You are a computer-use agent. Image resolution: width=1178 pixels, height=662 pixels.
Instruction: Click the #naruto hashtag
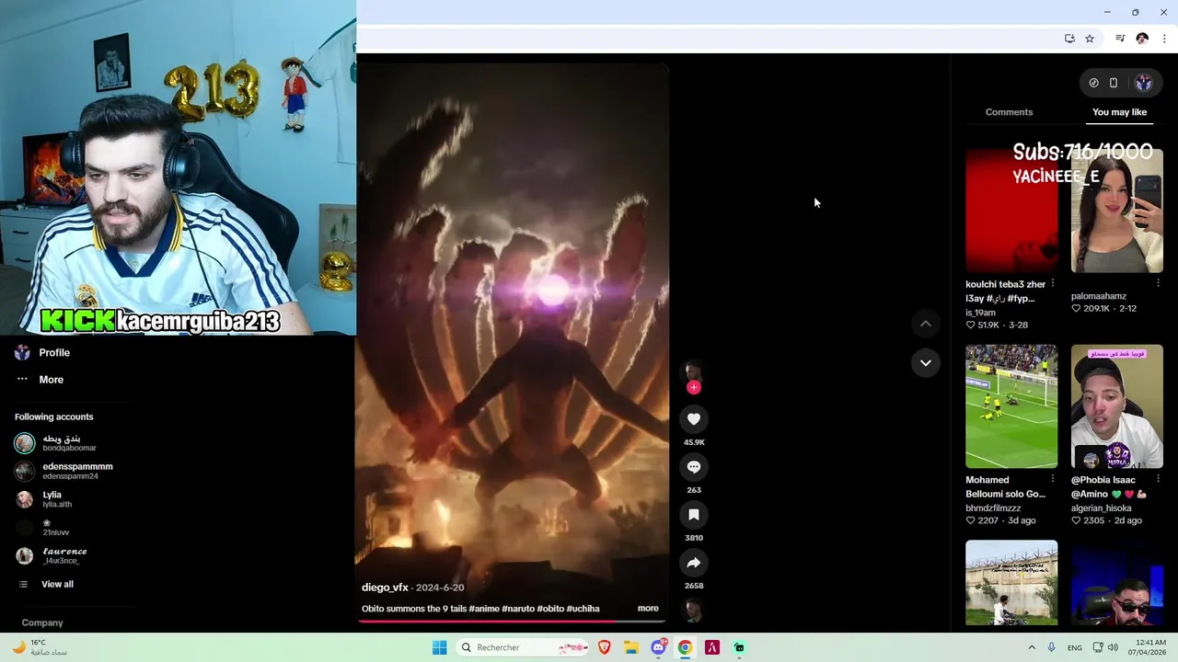pyautogui.click(x=519, y=609)
